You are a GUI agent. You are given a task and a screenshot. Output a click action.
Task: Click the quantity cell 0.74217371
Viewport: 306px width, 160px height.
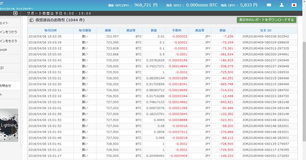[155, 66]
